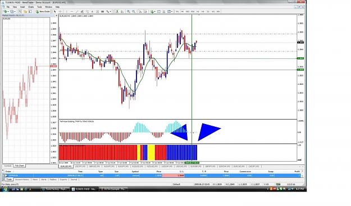Viewport: 351px width, 206px height.
Task: Expand the new chart dropdown arrow
Action: click(x=8, y=11)
